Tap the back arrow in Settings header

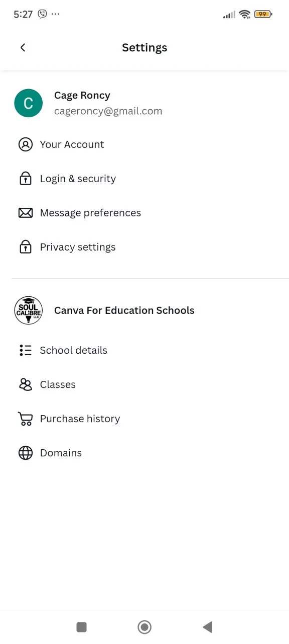23,47
